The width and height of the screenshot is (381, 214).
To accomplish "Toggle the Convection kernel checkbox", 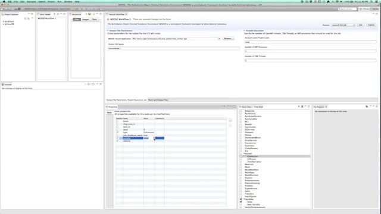I will click(241, 156).
